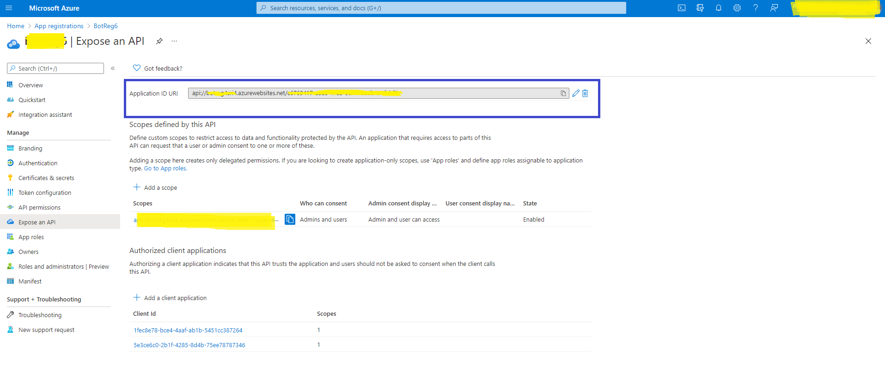The image size is (885, 373).
Task: Delete the Application ID URI
Action: [x=585, y=93]
